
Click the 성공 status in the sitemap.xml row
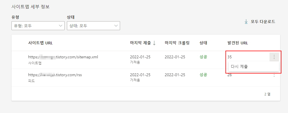(x=203, y=57)
